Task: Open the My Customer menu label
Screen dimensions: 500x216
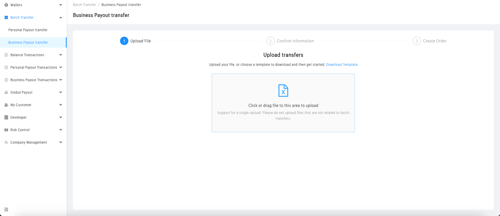Action: coord(21,105)
